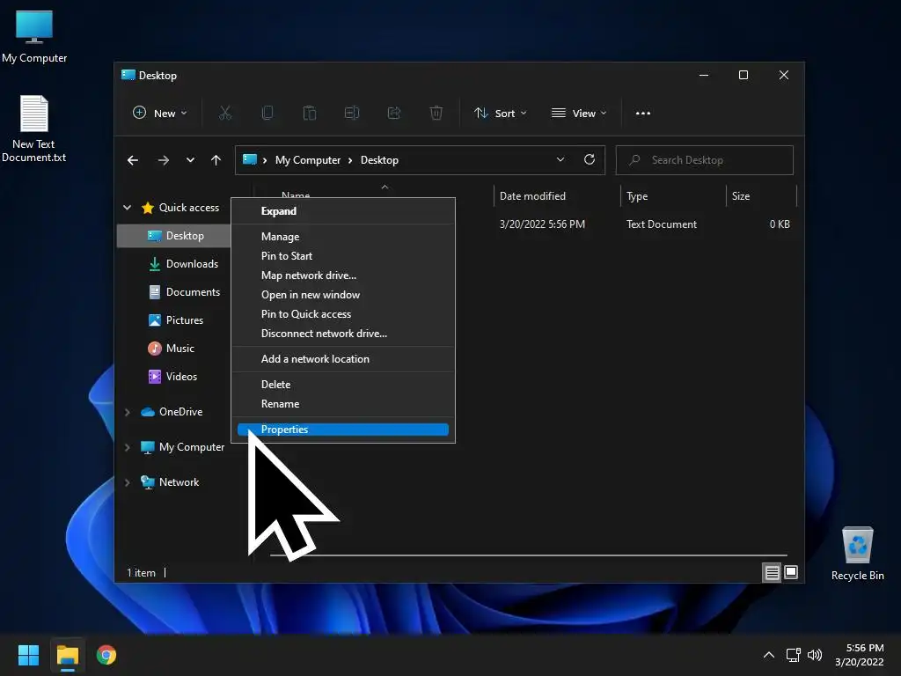Click the Share icon in toolbar

click(x=394, y=114)
